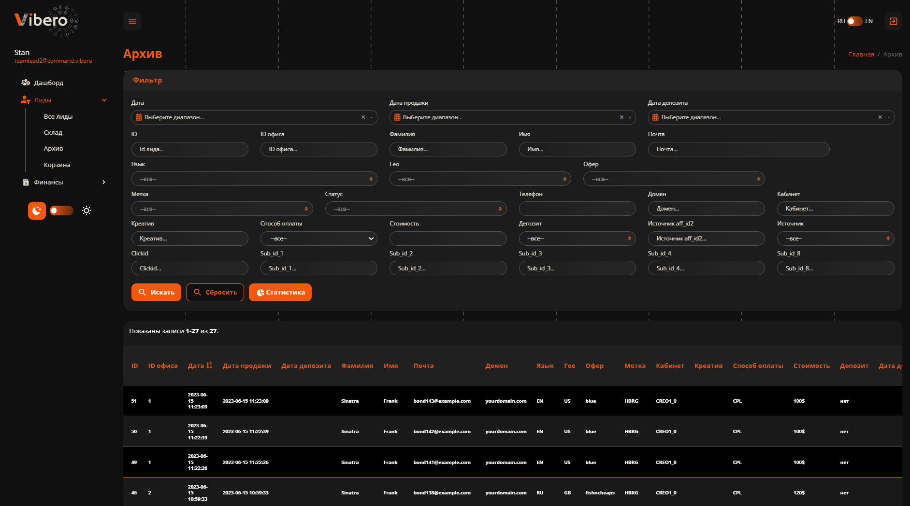Focus the ID офиса input field

click(x=319, y=149)
